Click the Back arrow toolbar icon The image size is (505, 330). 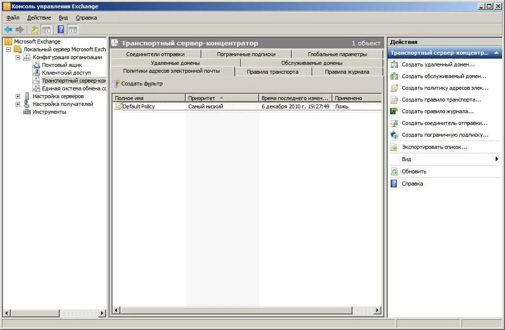pos(8,30)
